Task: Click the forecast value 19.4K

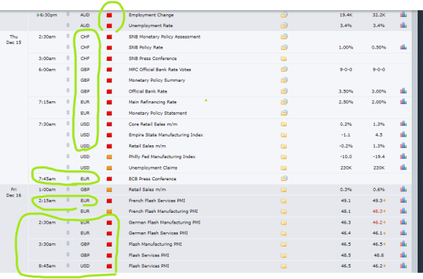Action: 346,15
